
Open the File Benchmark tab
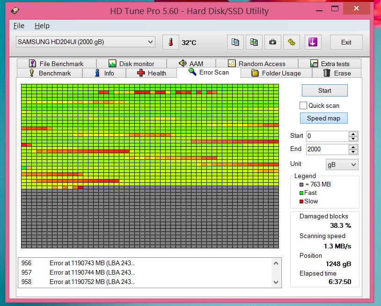click(x=56, y=64)
